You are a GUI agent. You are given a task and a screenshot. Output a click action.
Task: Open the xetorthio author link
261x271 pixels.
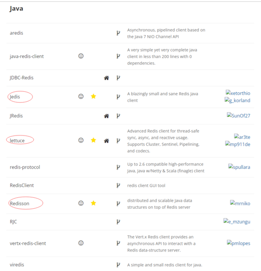point(238,93)
